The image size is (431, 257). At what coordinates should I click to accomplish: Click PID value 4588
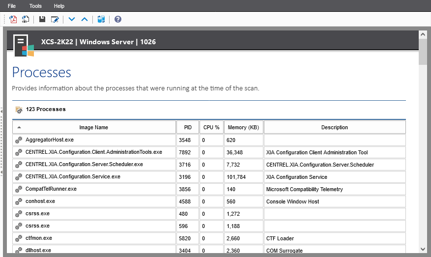tap(185, 201)
